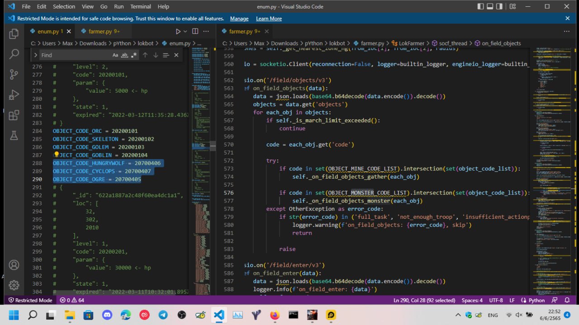Open Windows Start button on taskbar

(x=14, y=315)
